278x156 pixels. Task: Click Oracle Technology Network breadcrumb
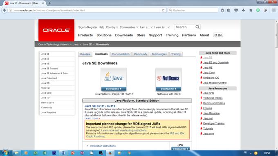pyautogui.click(x=54, y=45)
